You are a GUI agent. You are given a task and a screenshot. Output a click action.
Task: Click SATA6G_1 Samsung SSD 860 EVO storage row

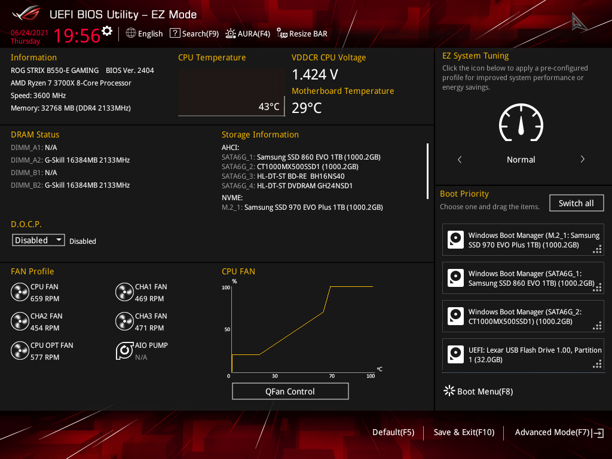(x=301, y=157)
